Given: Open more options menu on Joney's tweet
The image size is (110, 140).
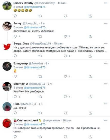Looking at the screenshot, I should (x=106, y=23).
